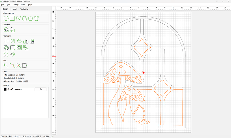Click 'Total Selected: 31 Vectors' text
231x138 pixels.
pos(14,75)
